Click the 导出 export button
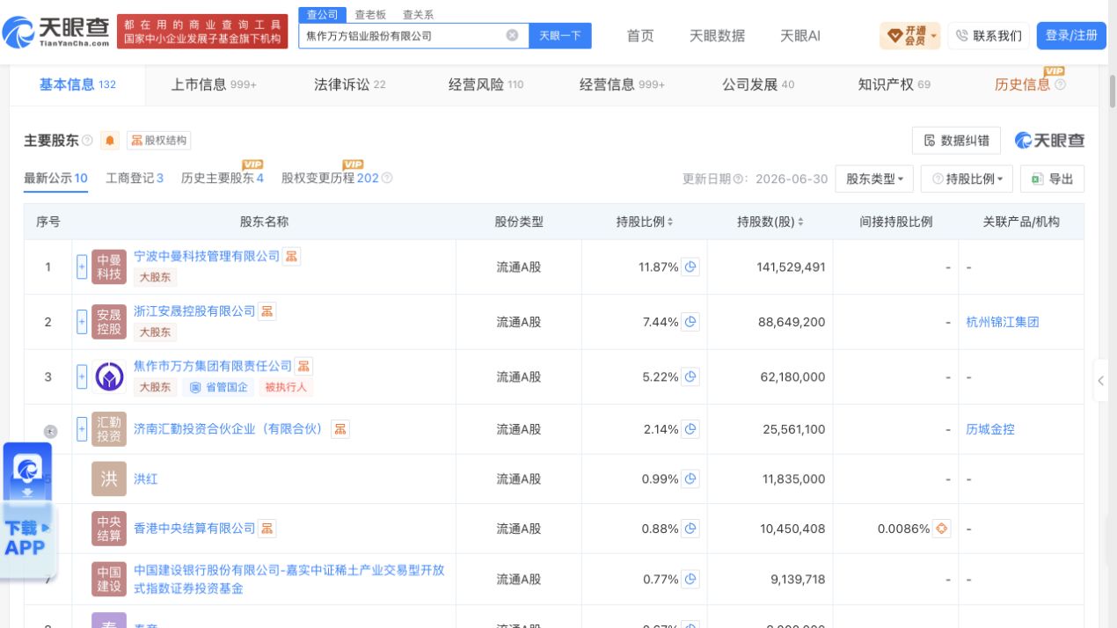The width and height of the screenshot is (1117, 628). point(1053,179)
